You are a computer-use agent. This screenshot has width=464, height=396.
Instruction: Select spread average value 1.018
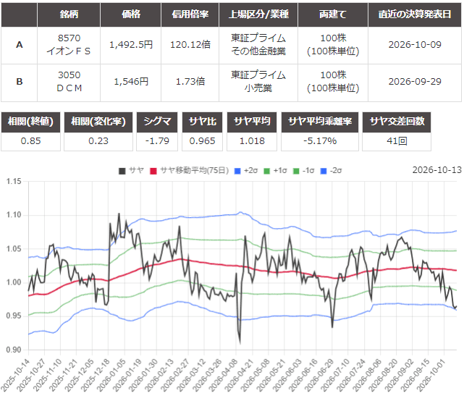252,141
